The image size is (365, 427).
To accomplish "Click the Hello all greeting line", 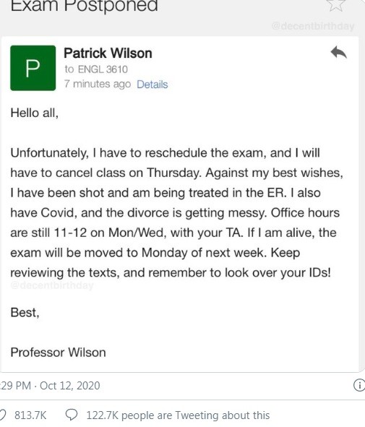I will 34,113.
